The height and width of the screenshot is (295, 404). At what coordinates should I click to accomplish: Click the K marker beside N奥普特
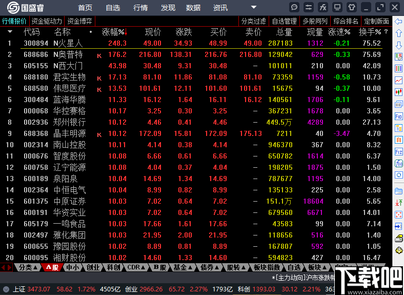[99, 56]
